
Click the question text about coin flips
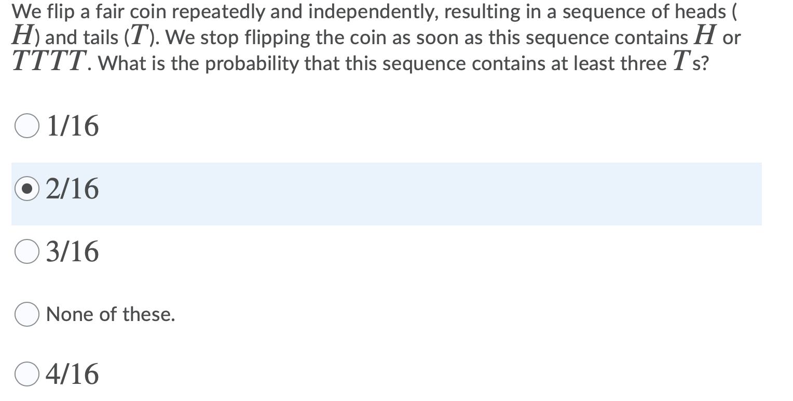pos(363,36)
